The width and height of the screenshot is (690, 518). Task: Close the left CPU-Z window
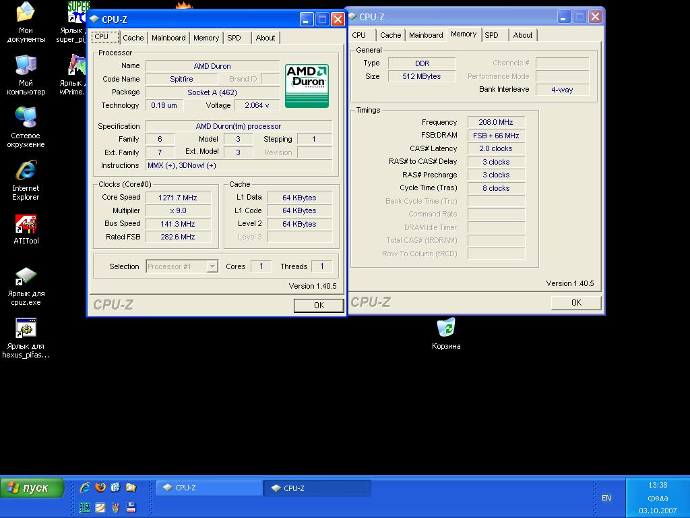point(338,19)
